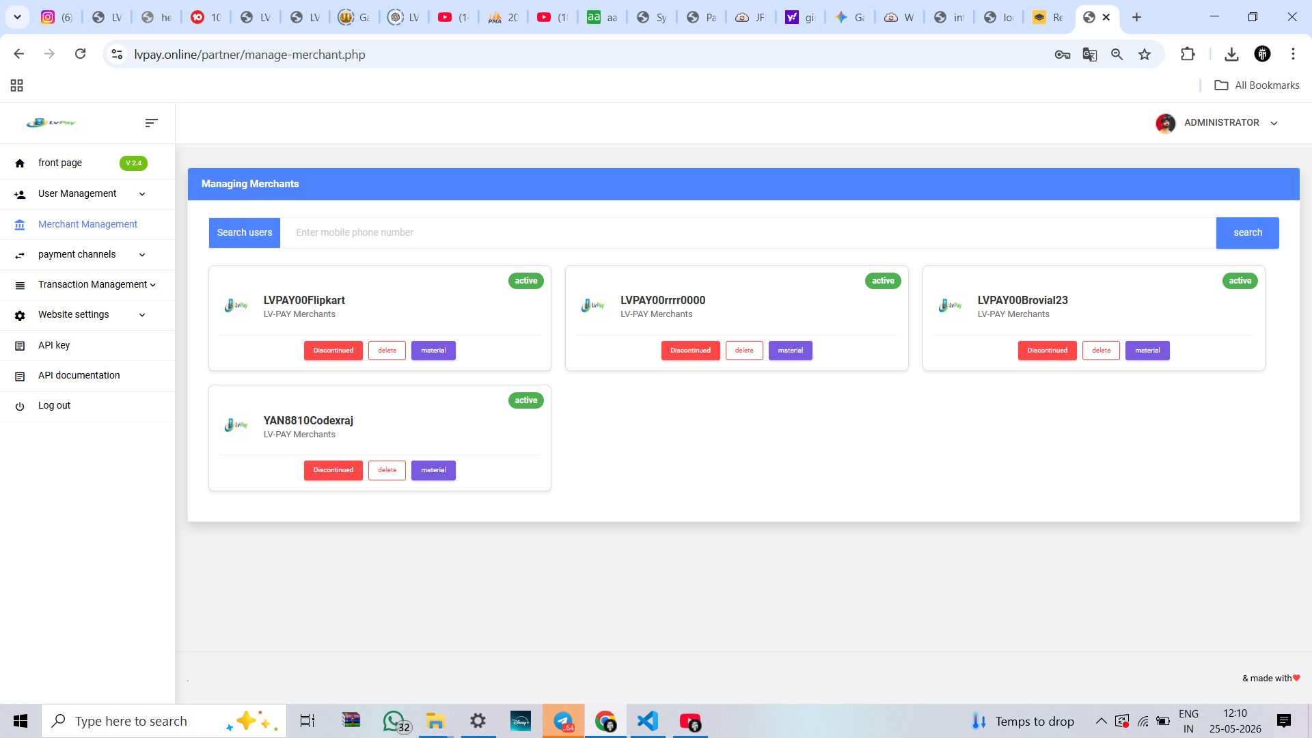Open the API key menu item

pos(87,346)
